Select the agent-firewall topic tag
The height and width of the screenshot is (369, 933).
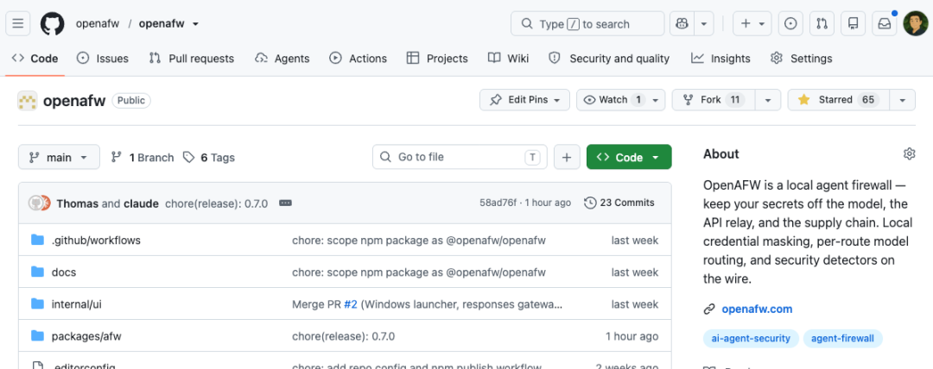point(842,339)
